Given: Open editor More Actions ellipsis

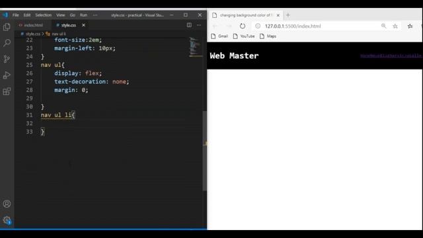Looking at the screenshot, I should (x=199, y=25).
